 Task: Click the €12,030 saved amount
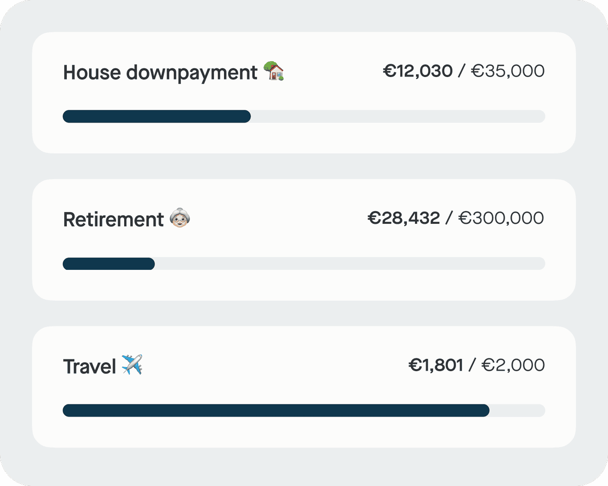point(417,71)
